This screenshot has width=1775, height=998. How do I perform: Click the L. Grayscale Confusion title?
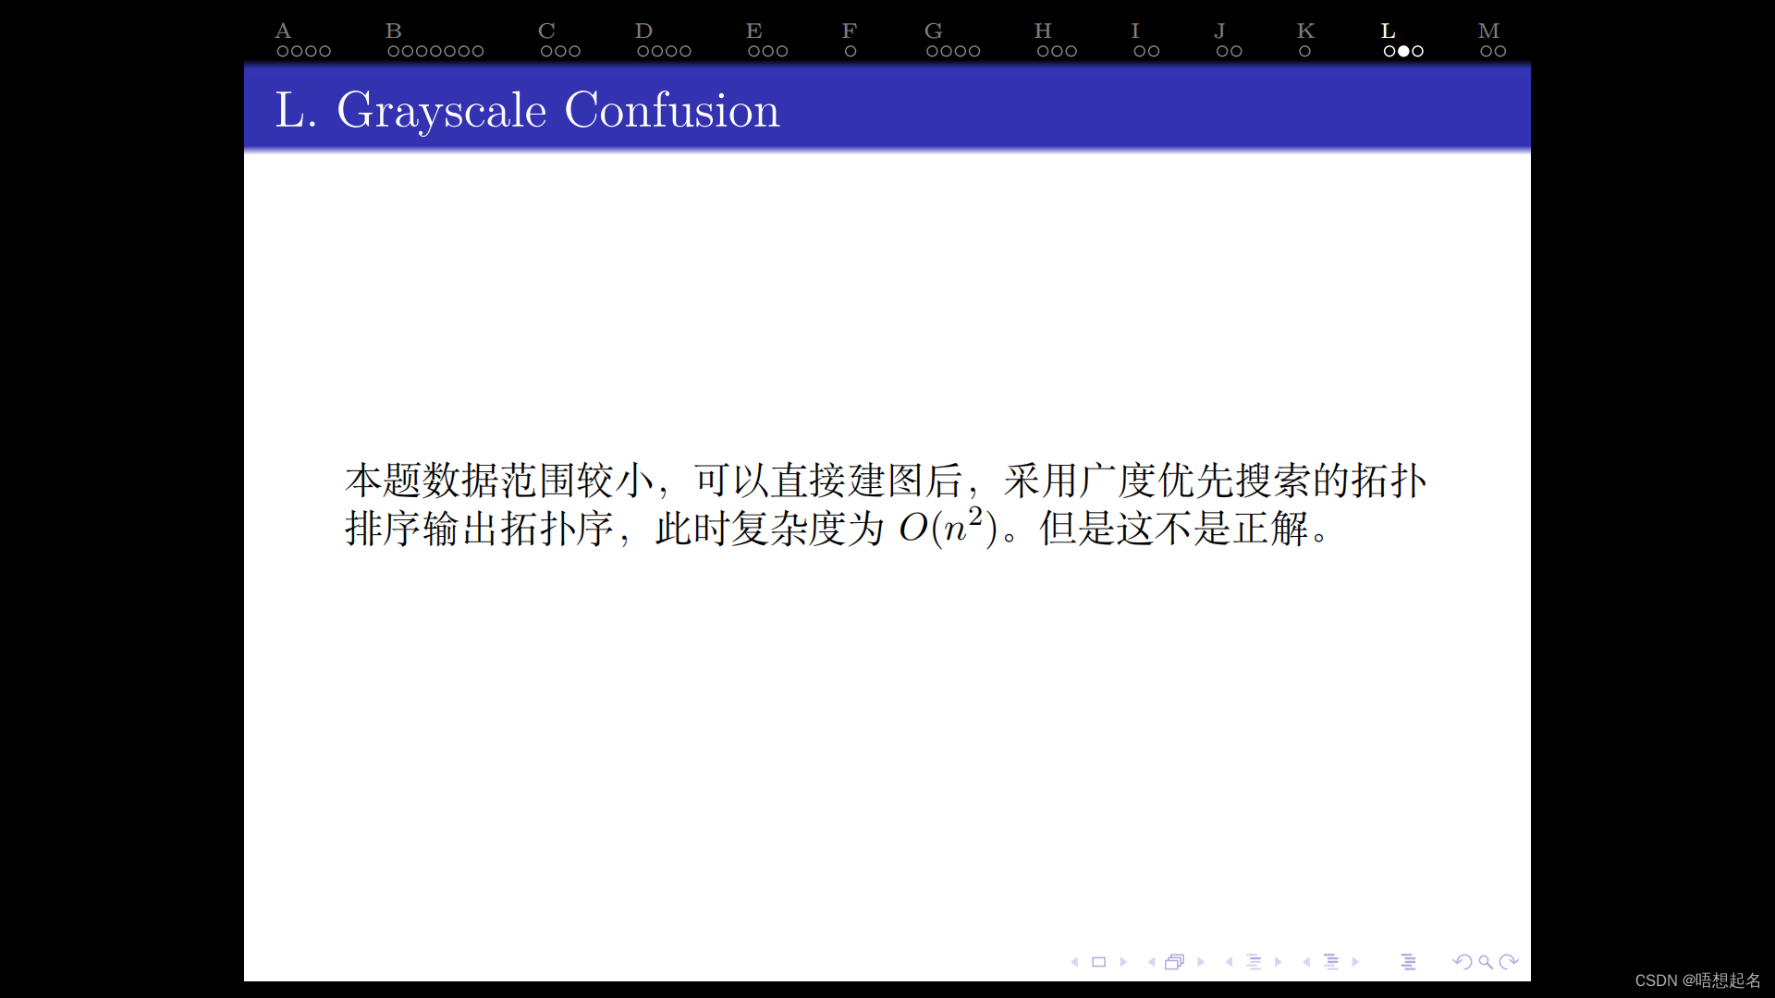click(x=527, y=110)
